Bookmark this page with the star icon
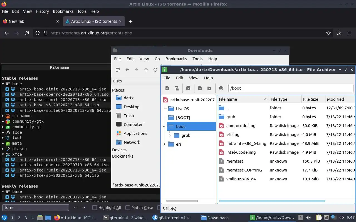Image resolution: width=356 pixels, height=222 pixels. click(x=328, y=33)
